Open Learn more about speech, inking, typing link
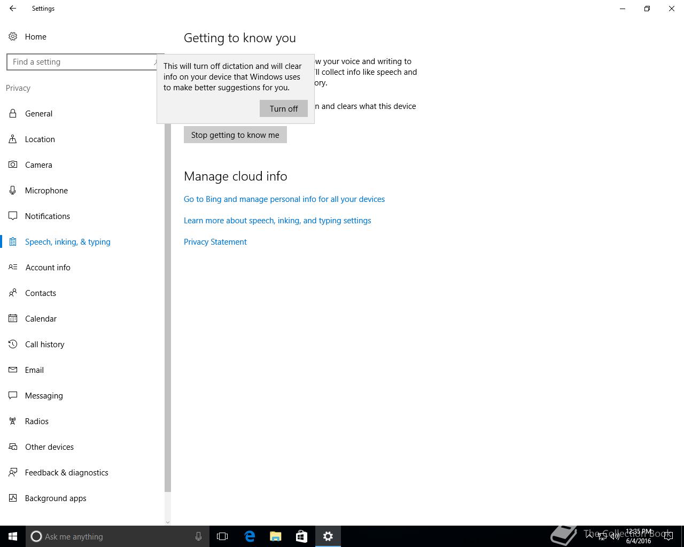The height and width of the screenshot is (547, 684). pyautogui.click(x=277, y=220)
